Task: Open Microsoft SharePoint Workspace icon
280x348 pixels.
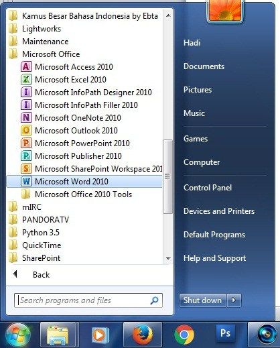Action: [26, 168]
